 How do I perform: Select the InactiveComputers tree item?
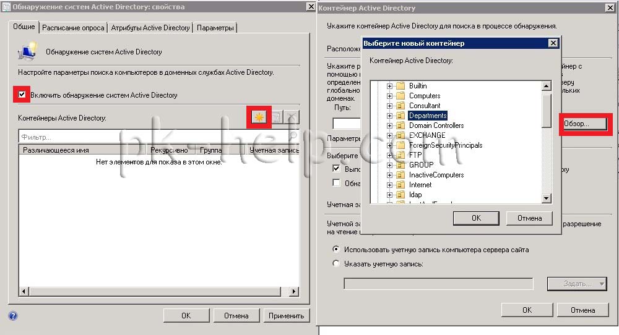pyautogui.click(x=436, y=174)
